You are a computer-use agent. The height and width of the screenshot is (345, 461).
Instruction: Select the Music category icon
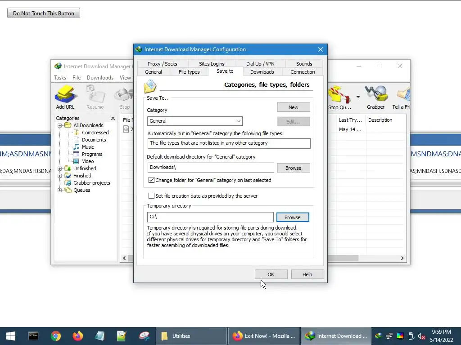77,147
